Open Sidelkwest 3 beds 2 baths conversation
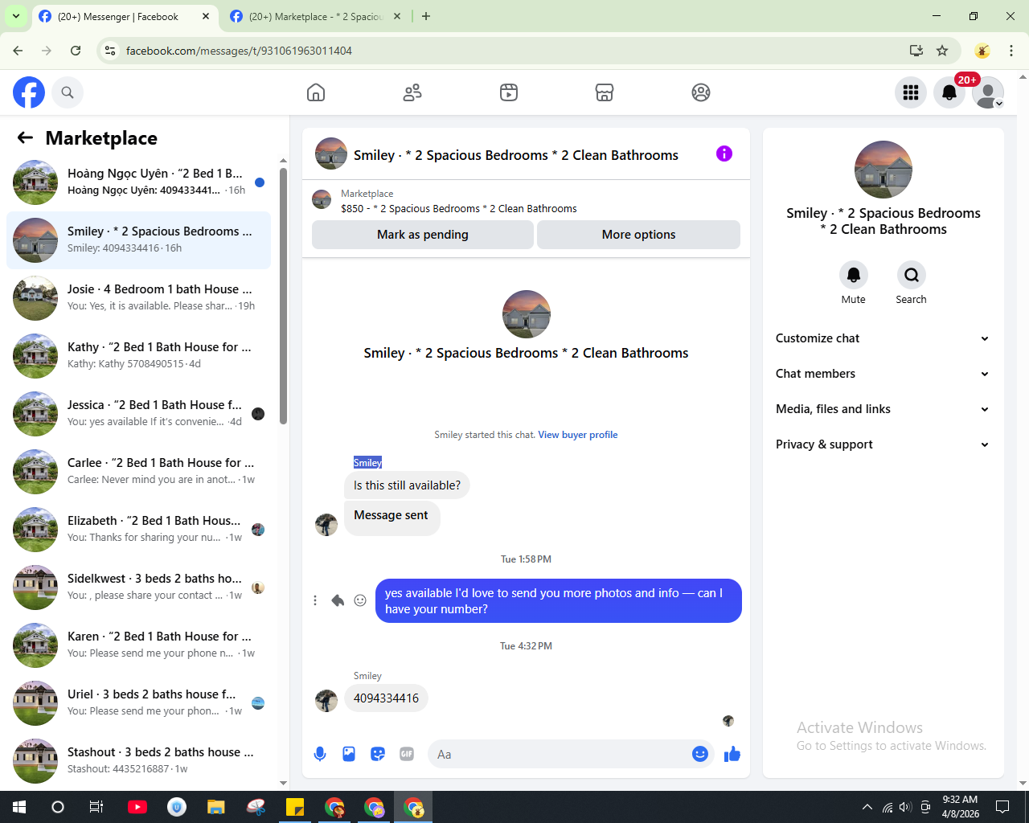The image size is (1029, 823). (139, 588)
